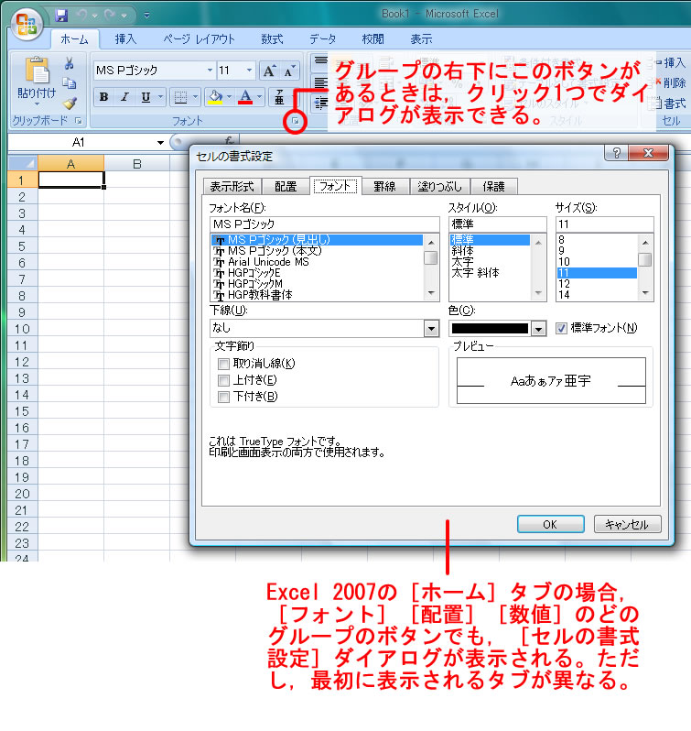Click the phonetic guide icon

tap(279, 96)
